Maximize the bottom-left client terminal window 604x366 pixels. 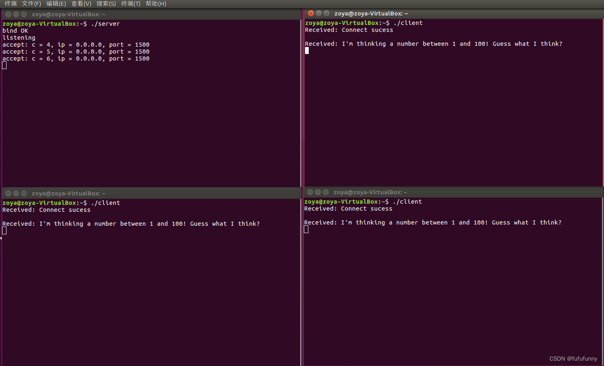tap(24, 193)
